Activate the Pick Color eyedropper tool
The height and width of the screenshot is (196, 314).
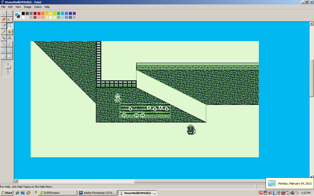(4, 26)
